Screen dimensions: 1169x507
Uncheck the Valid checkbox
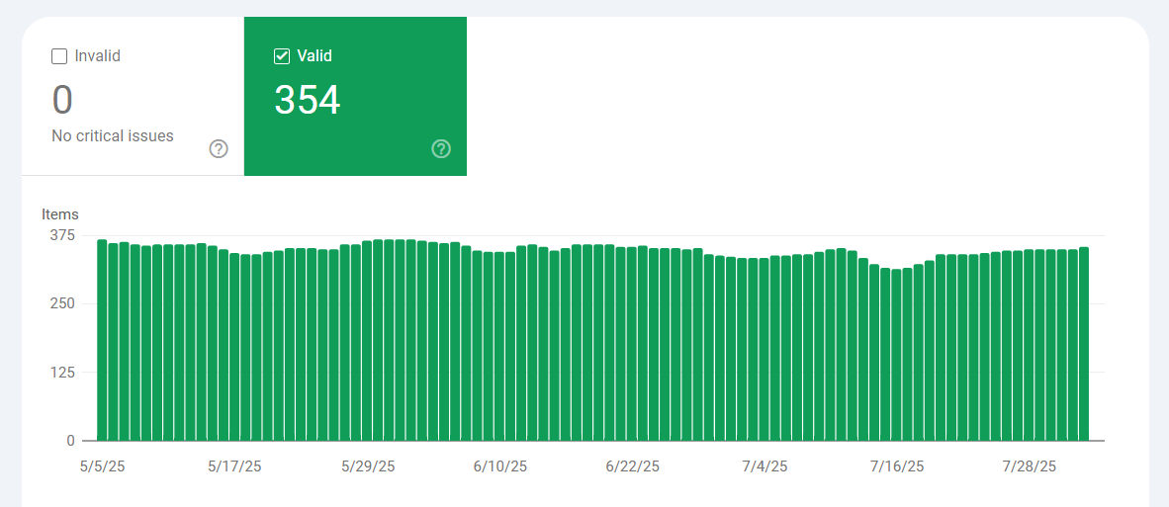coord(282,56)
